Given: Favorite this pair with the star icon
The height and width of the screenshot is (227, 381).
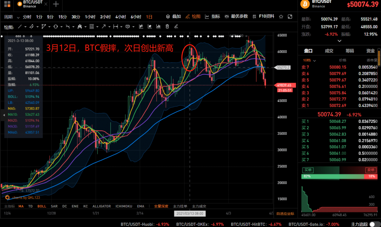Looking at the screenshot, I should coord(281,17).
